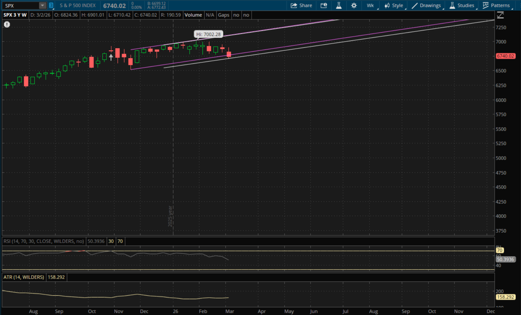Click the gray up arrow marker on chart
The height and width of the screenshot is (315, 521).
[x=111, y=57]
